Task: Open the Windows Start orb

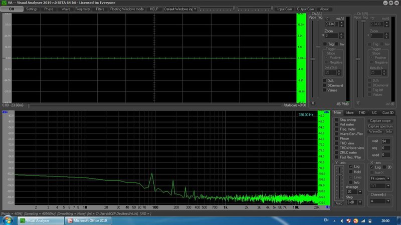Action: coord(8,220)
